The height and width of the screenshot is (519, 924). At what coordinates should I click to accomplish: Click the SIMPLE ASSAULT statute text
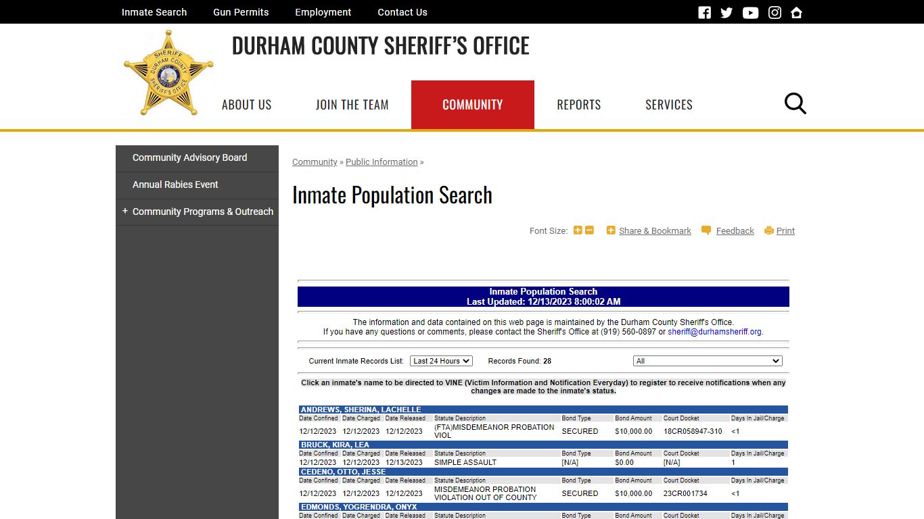click(x=465, y=462)
